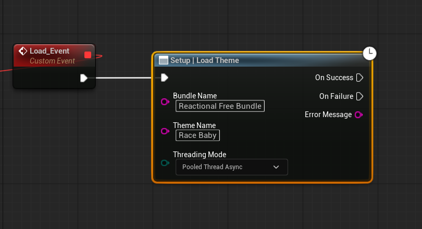422x229 pixels.
Task: Click the On Failure execution pin
Action: 359,96
